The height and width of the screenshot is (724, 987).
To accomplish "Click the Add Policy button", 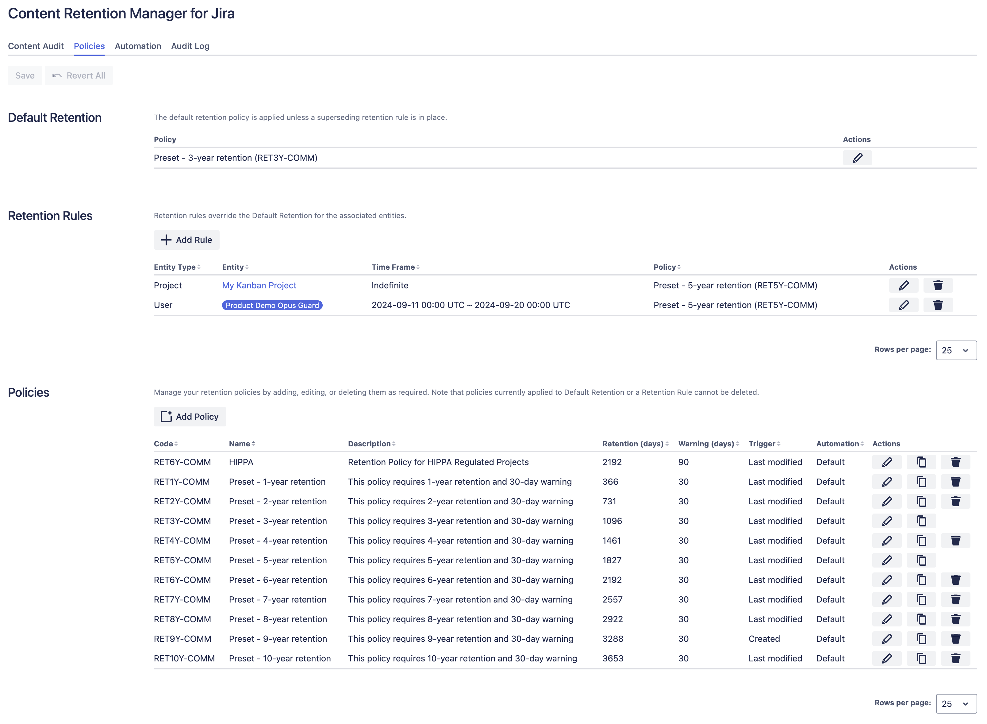I will coord(189,416).
